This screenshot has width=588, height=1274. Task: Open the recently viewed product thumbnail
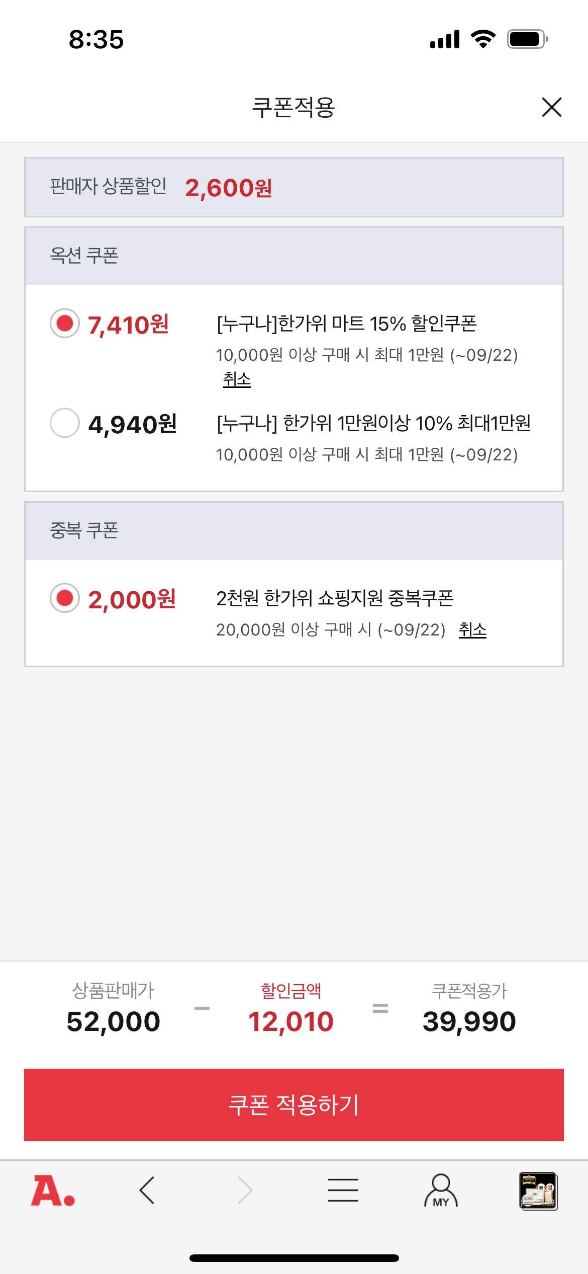click(538, 1190)
